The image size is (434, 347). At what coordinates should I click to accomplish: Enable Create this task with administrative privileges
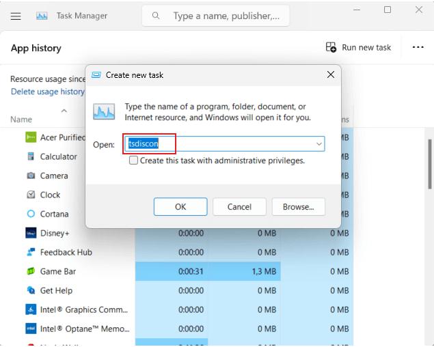pyautogui.click(x=133, y=161)
